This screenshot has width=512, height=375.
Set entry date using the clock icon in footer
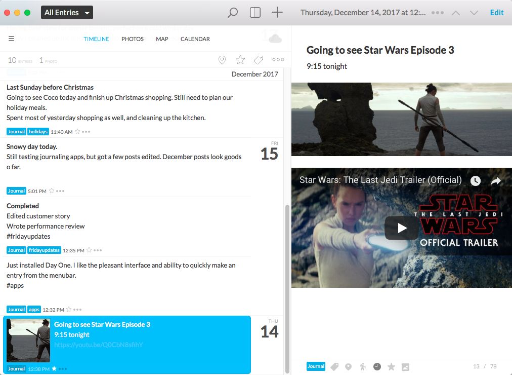[x=377, y=366]
